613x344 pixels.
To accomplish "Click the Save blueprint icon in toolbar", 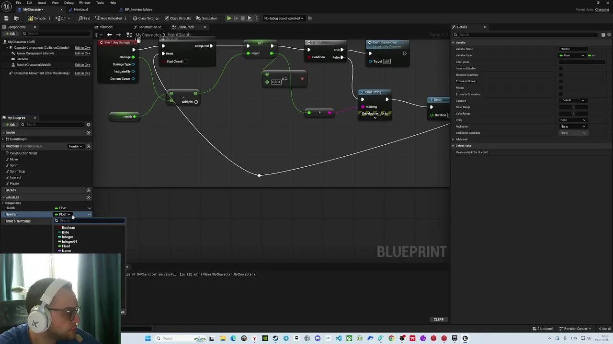I will point(6,18).
